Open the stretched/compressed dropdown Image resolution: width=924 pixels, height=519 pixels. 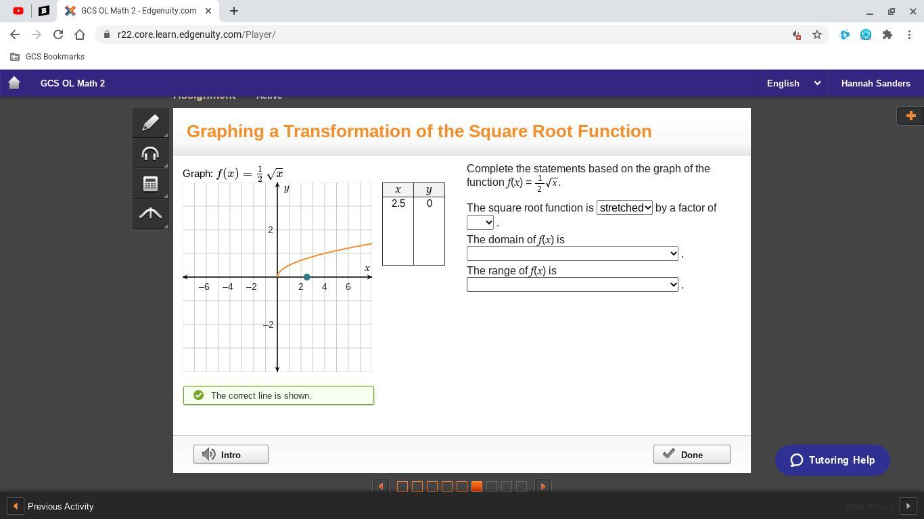tap(624, 208)
